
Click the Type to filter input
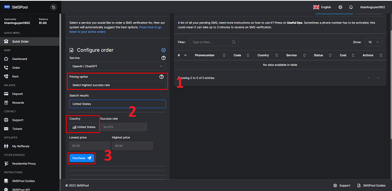point(214,42)
